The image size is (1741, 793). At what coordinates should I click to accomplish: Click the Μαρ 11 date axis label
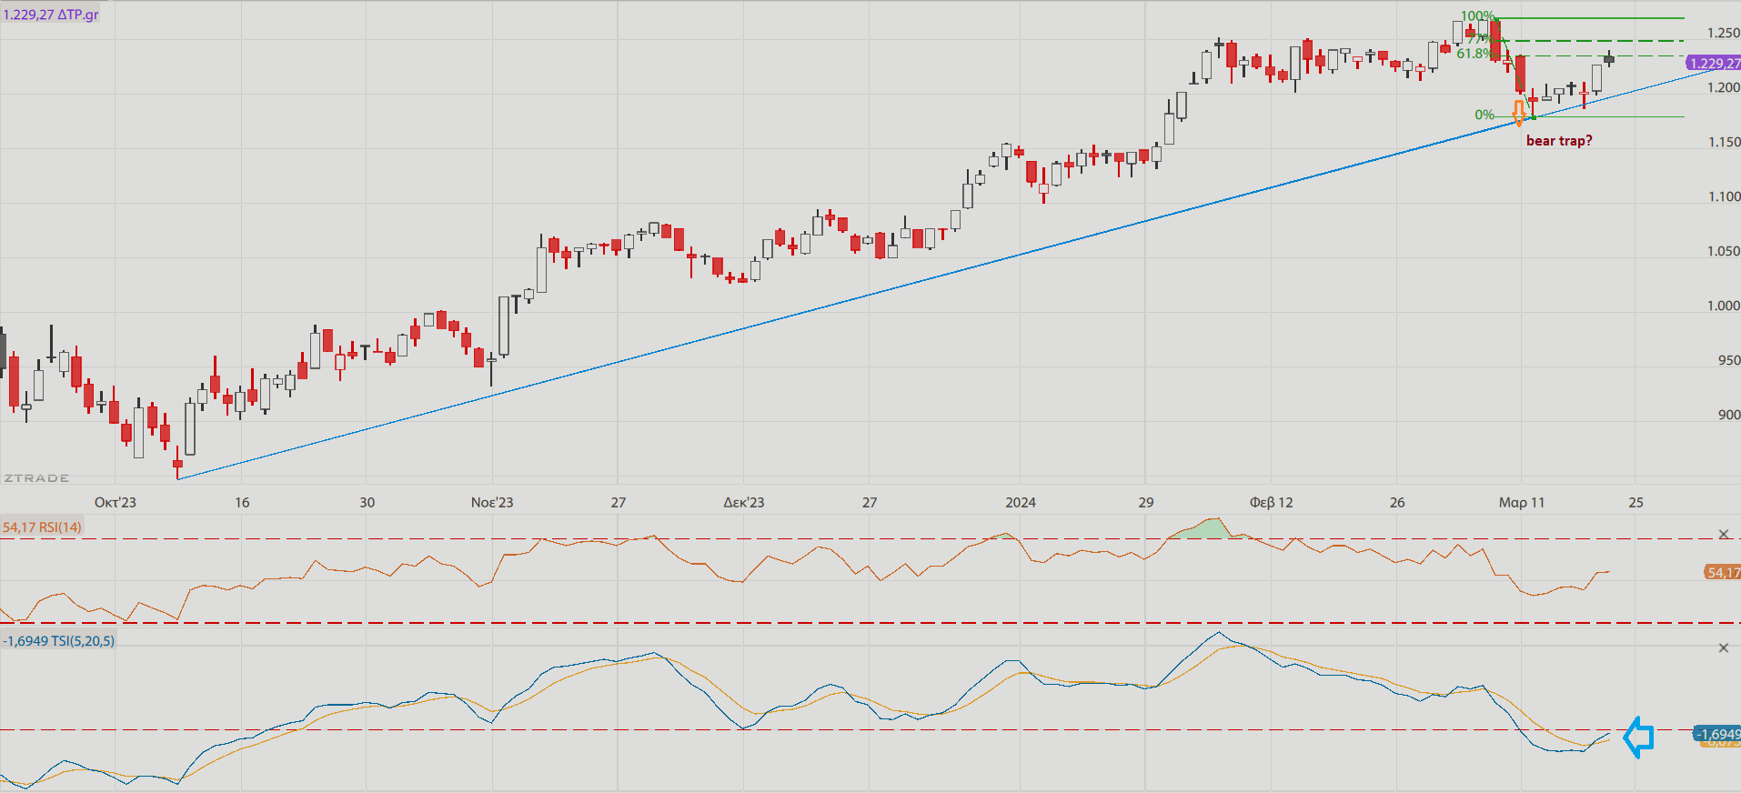point(1522,502)
